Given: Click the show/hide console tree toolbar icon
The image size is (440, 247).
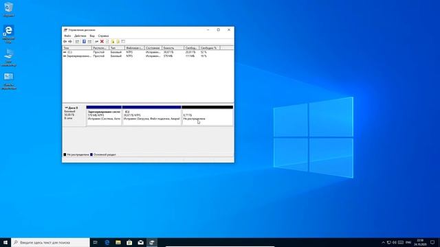Looking at the screenshot, I should click(x=77, y=41).
